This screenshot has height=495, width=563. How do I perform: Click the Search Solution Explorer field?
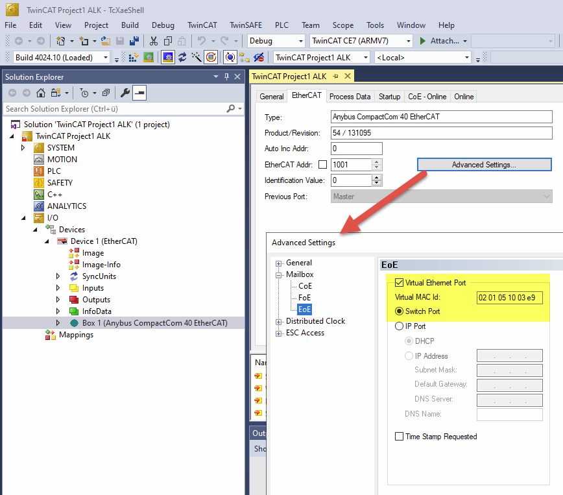115,109
